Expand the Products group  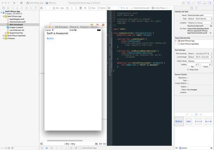click(x=3, y=38)
